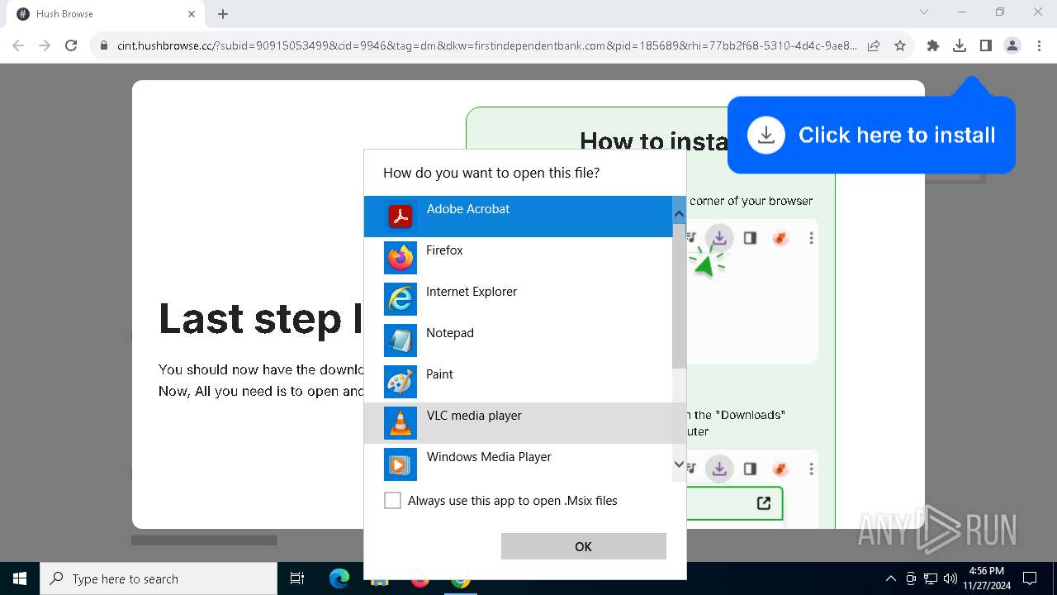
Task: Bookmark this page with star icon
Action: click(x=900, y=45)
